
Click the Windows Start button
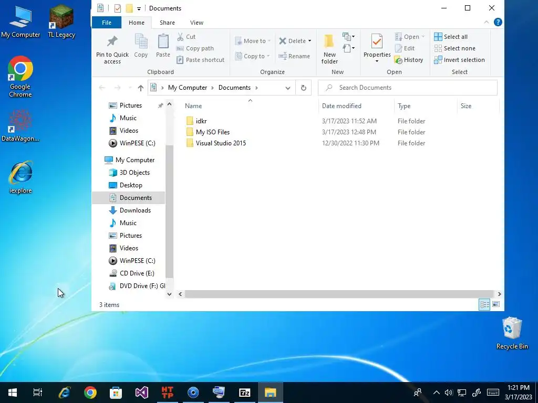13,393
